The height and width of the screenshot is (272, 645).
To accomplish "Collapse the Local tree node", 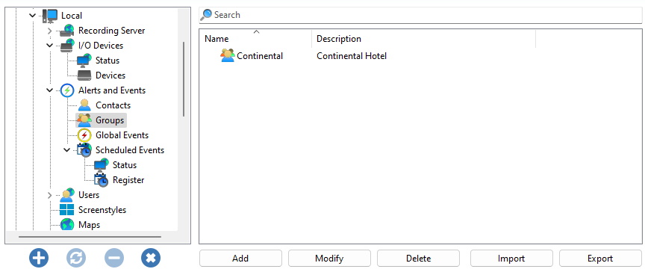I will pos(33,16).
